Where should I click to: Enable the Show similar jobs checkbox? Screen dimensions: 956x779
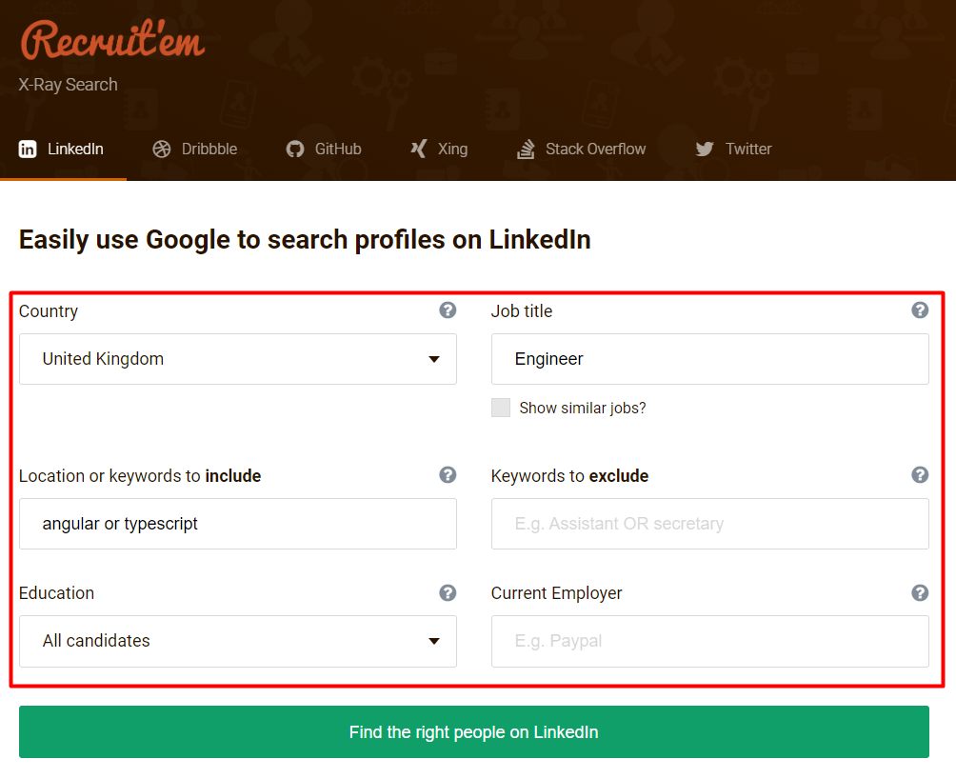click(501, 407)
